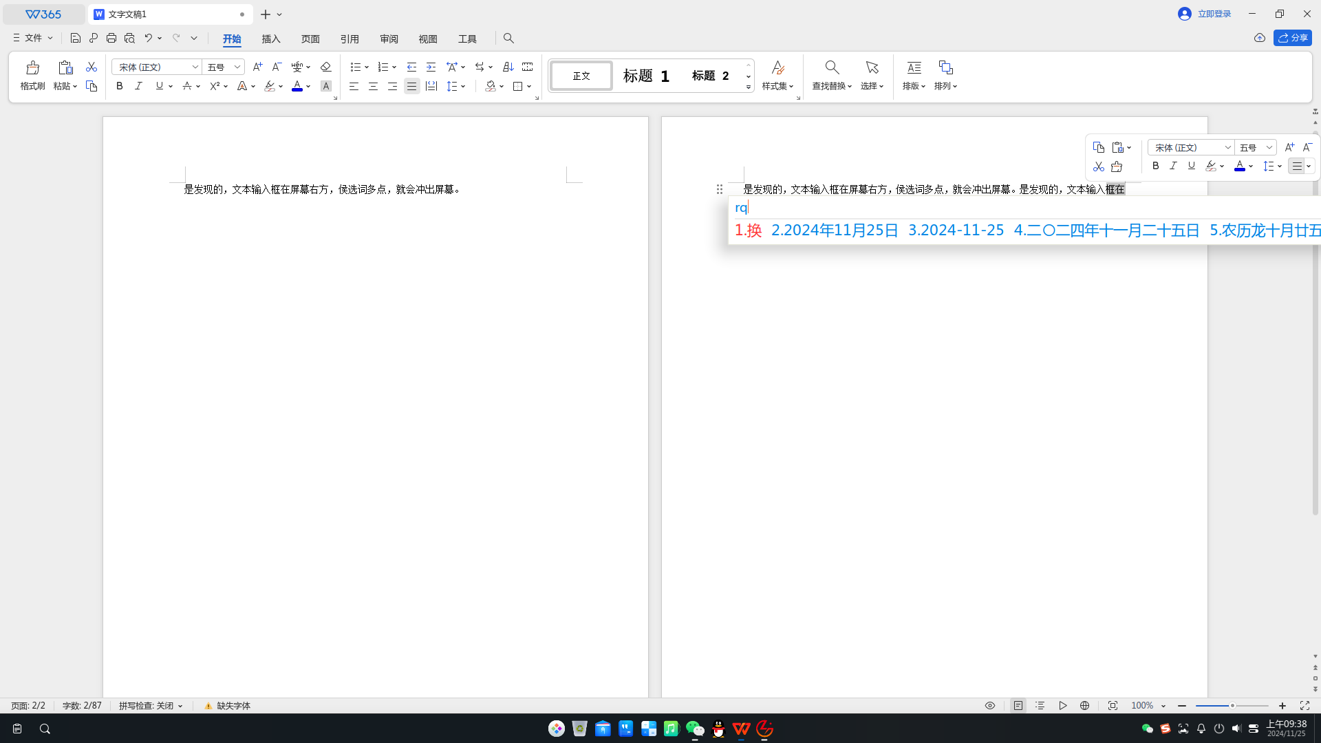The width and height of the screenshot is (1321, 743).
Task: Click the Print icon in quick access
Action: pyautogui.click(x=111, y=39)
